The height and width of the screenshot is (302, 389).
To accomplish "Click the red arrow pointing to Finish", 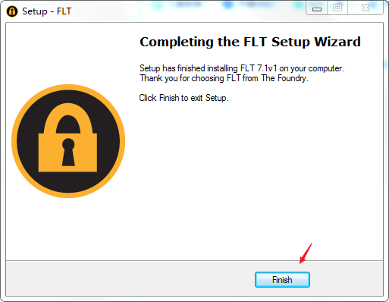I will click(306, 253).
